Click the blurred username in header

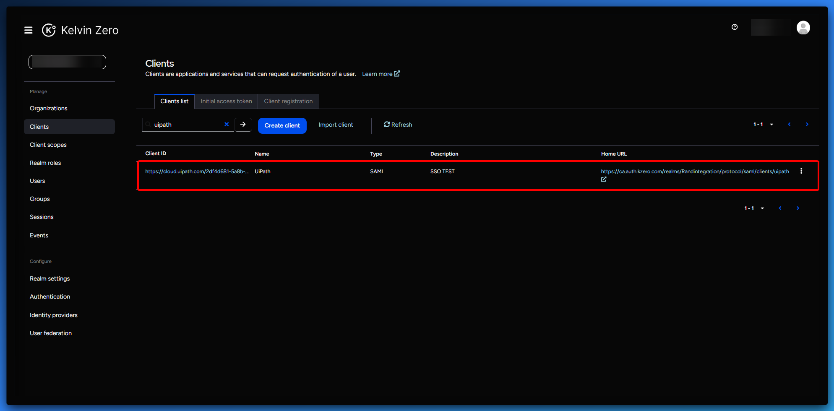(x=771, y=28)
